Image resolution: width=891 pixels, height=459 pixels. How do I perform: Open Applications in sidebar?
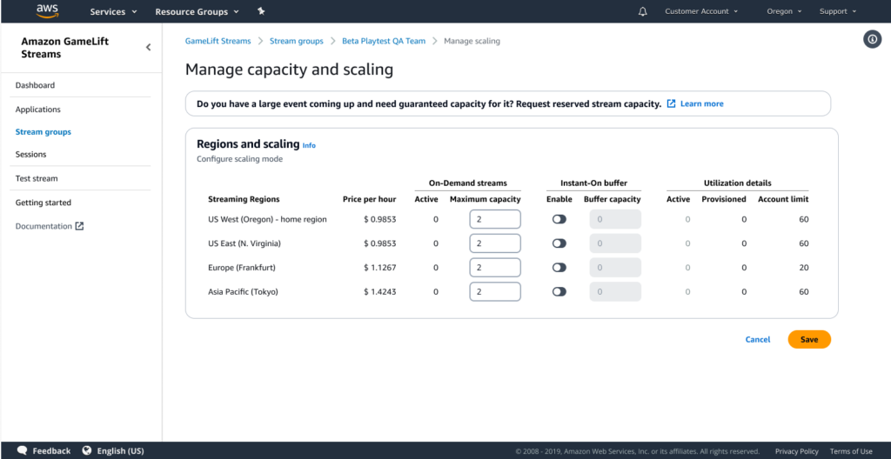[x=38, y=109]
